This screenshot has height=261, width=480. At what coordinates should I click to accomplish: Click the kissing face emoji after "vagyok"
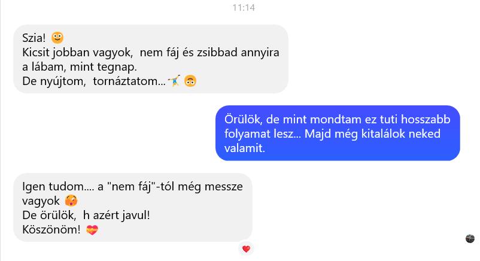(71, 201)
